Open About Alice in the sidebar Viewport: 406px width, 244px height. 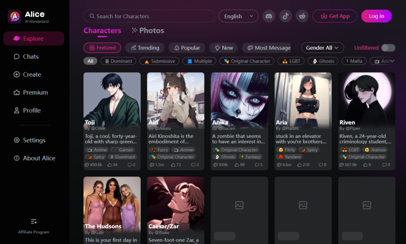tap(34, 158)
